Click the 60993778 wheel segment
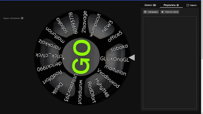Image resolution: width=203 pixels, height=114 pixels. coord(73,23)
